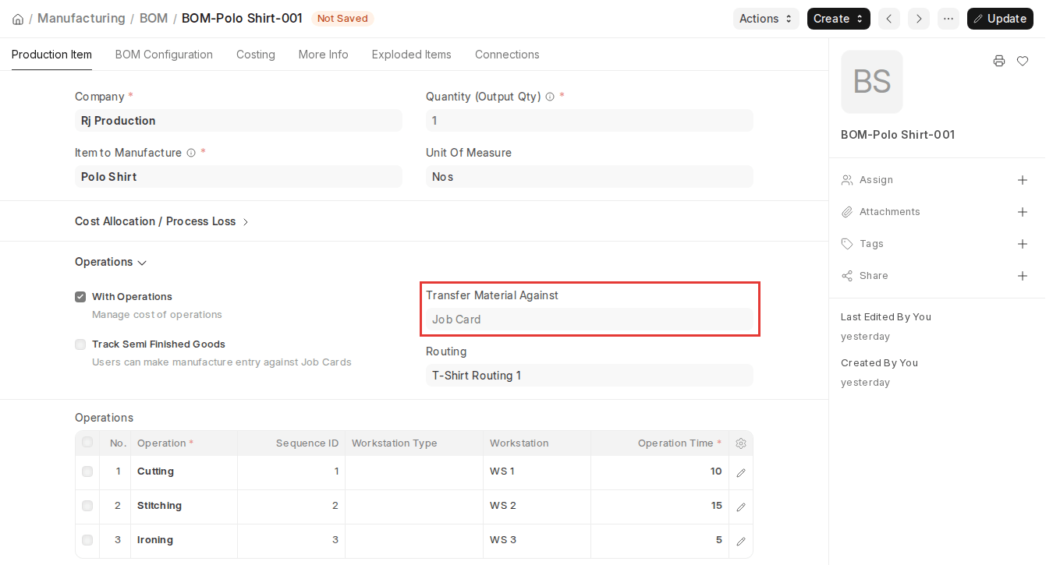The height and width of the screenshot is (565, 1053).
Task: Go to the home icon in breadcrumb
Action: [18, 19]
